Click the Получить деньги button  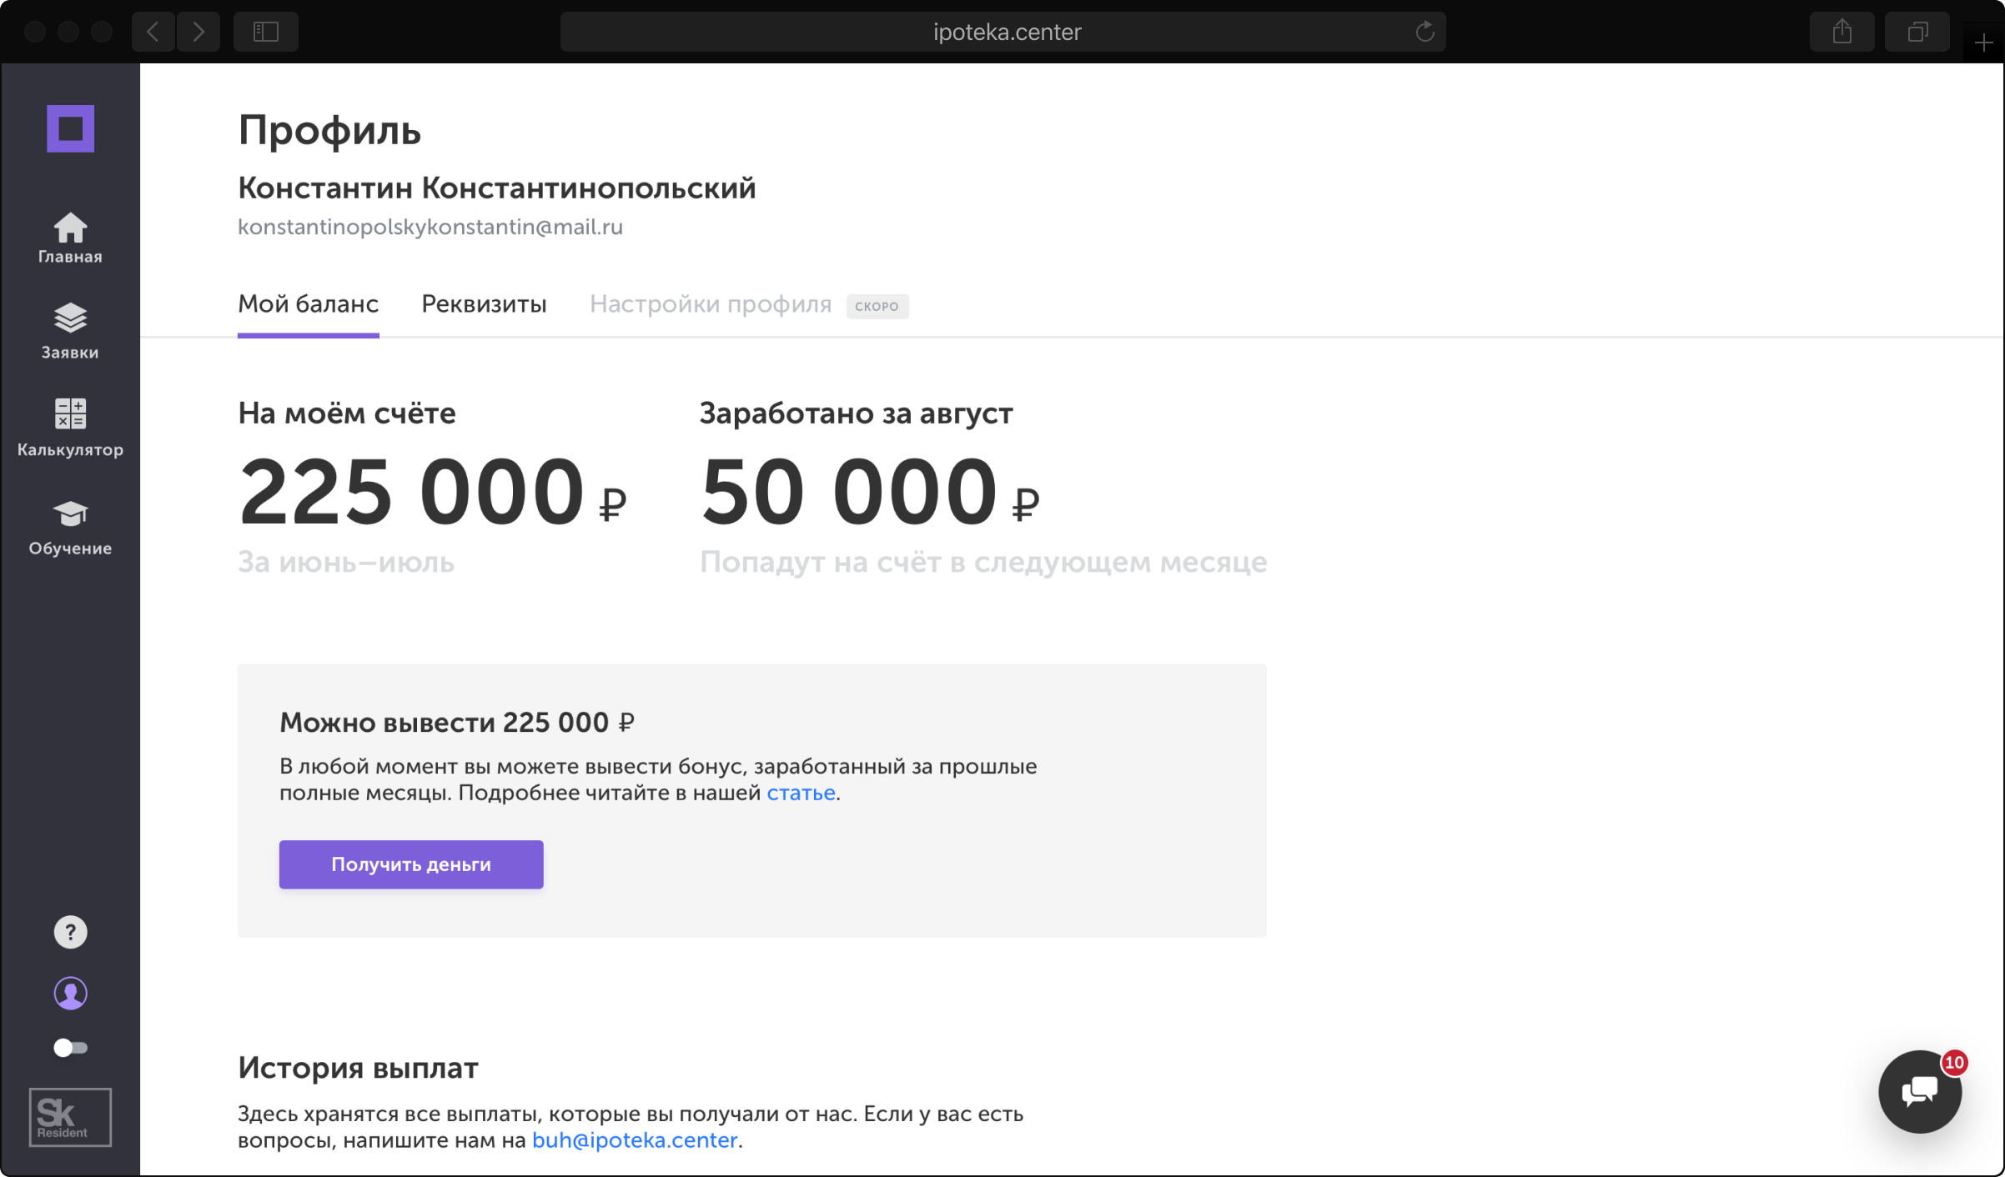[x=411, y=864]
